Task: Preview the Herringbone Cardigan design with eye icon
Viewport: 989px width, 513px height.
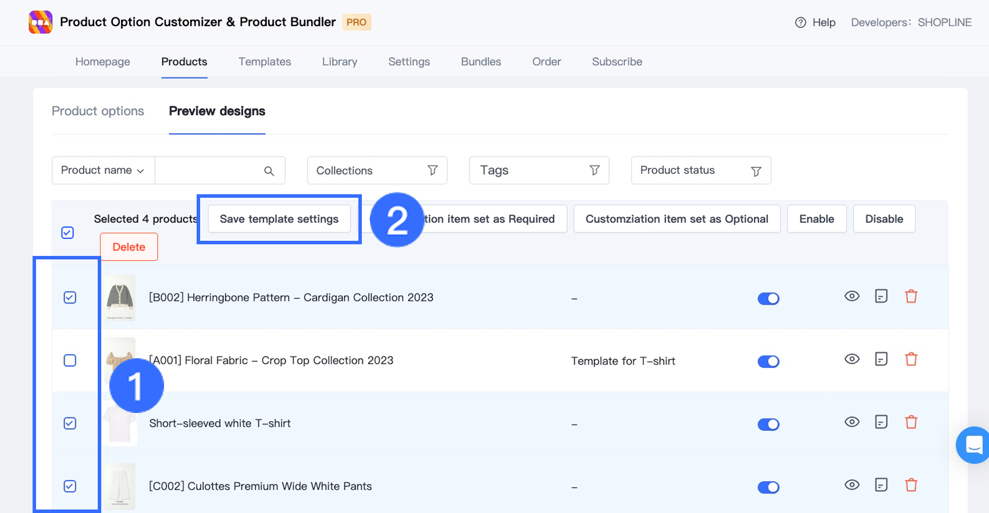Action: click(852, 297)
